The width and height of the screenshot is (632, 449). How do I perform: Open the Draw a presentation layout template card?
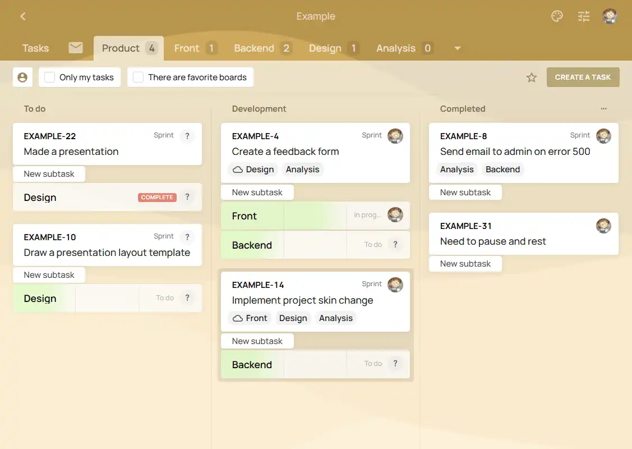107,253
